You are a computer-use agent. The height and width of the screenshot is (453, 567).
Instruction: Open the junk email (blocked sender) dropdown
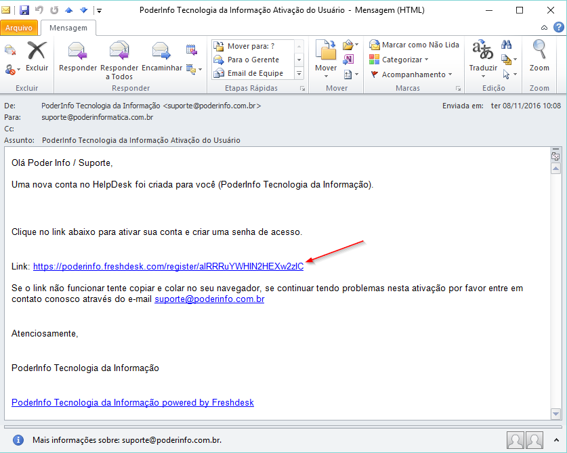(13, 69)
